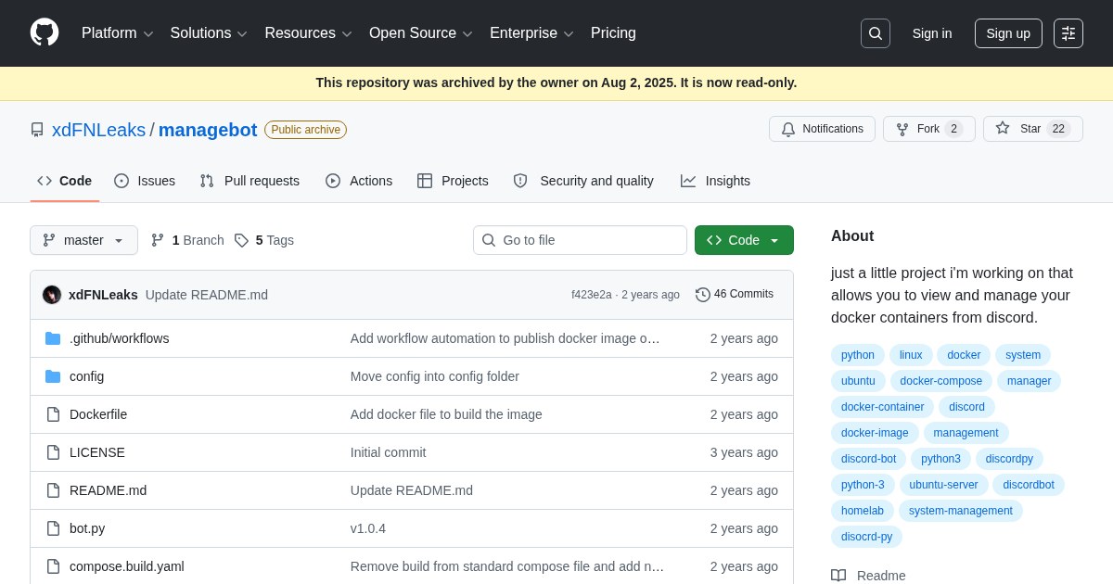Open the LICENSE file name
1113x584 pixels.
pyautogui.click(x=97, y=452)
